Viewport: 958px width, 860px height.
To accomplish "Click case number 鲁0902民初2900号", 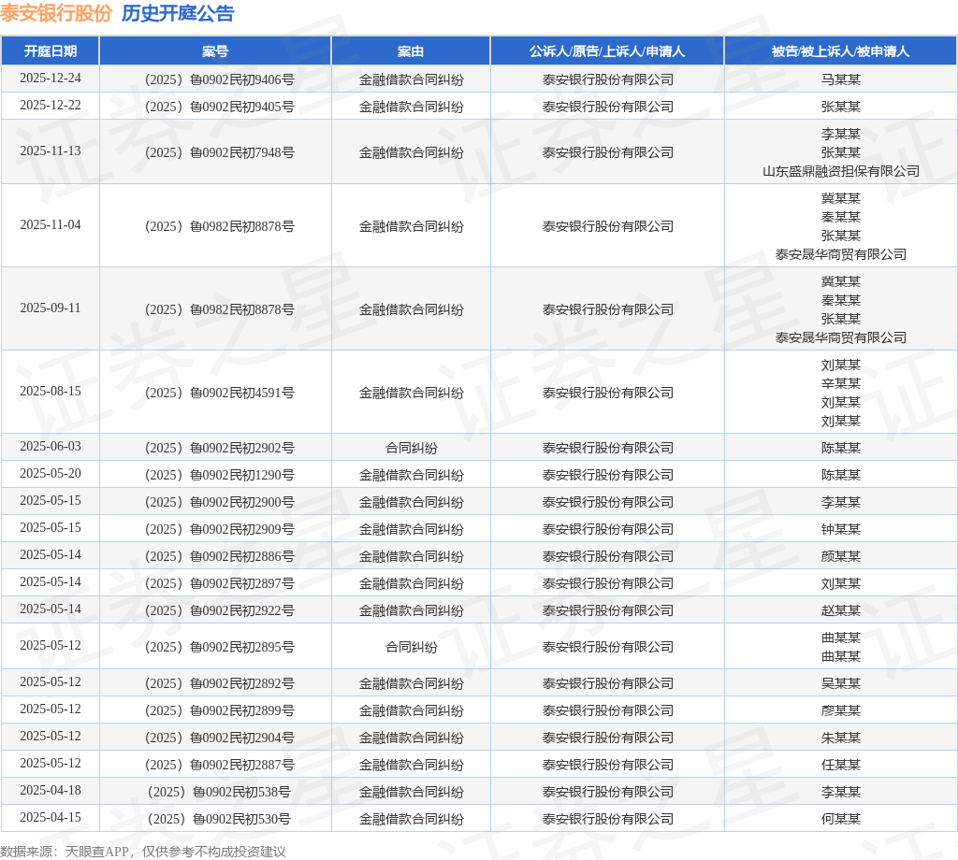I will 219,502.
